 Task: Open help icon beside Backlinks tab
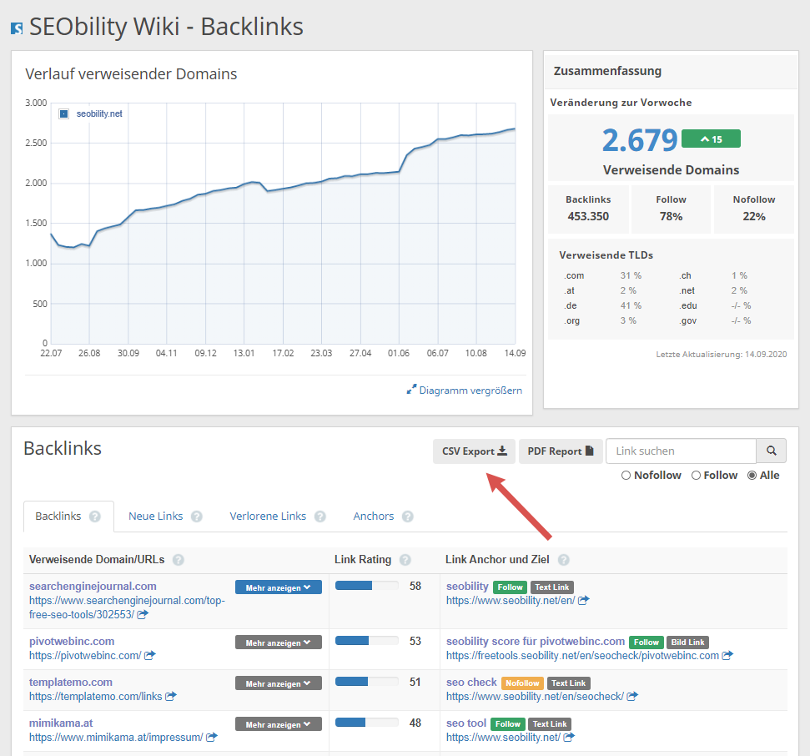coord(95,517)
